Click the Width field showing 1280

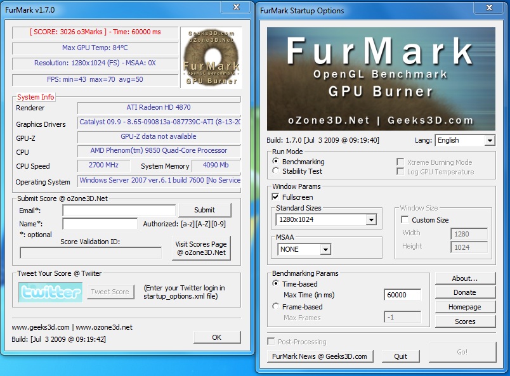point(469,234)
